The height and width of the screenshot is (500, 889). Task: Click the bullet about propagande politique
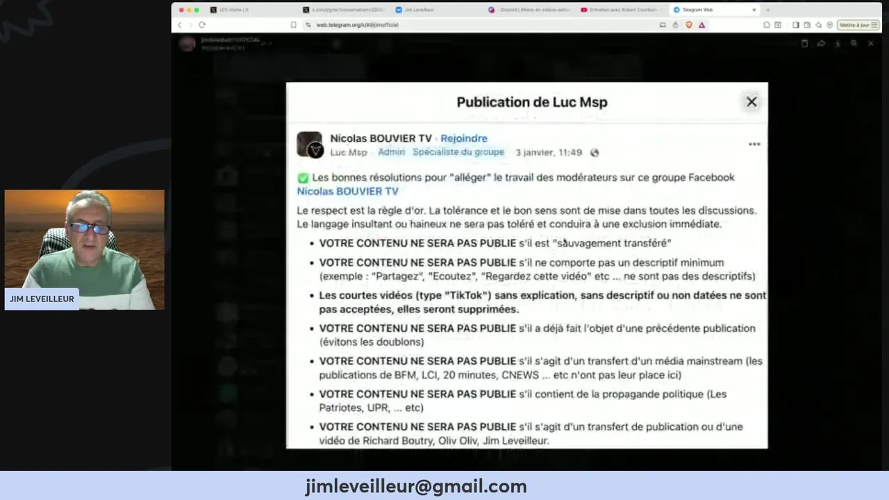(522, 401)
